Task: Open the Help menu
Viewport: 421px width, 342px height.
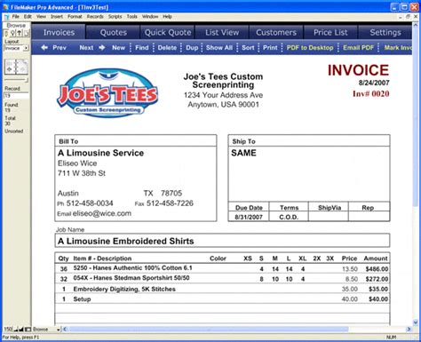Action: 167,17
